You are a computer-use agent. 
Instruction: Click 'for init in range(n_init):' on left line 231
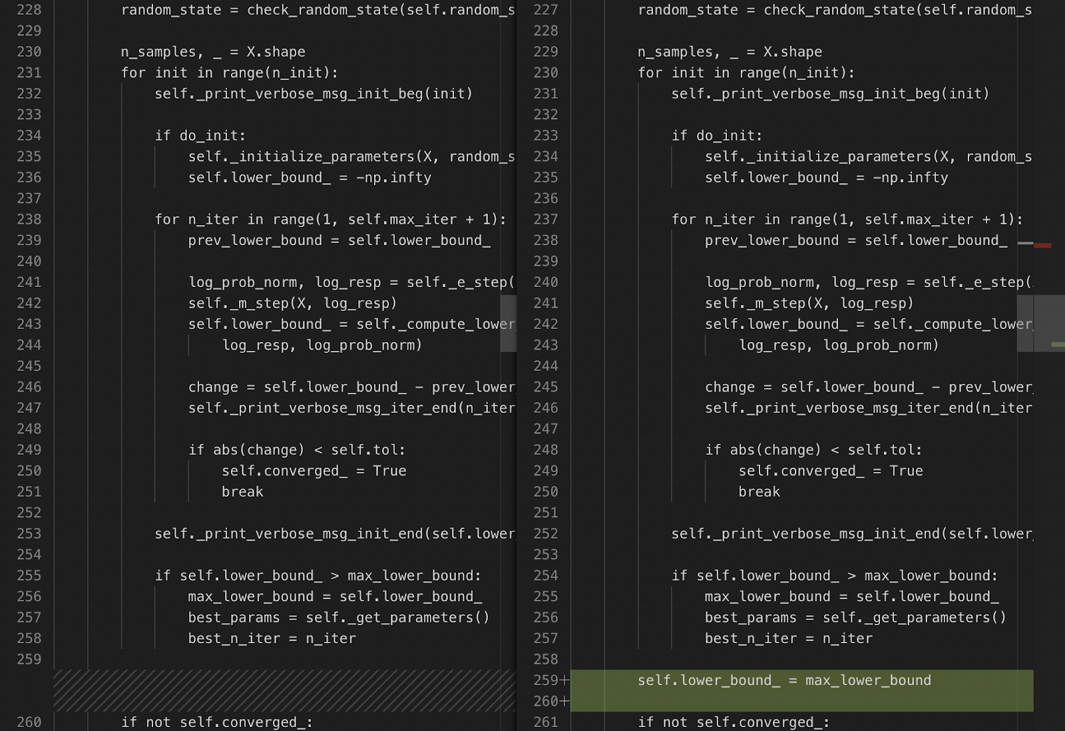coord(230,73)
